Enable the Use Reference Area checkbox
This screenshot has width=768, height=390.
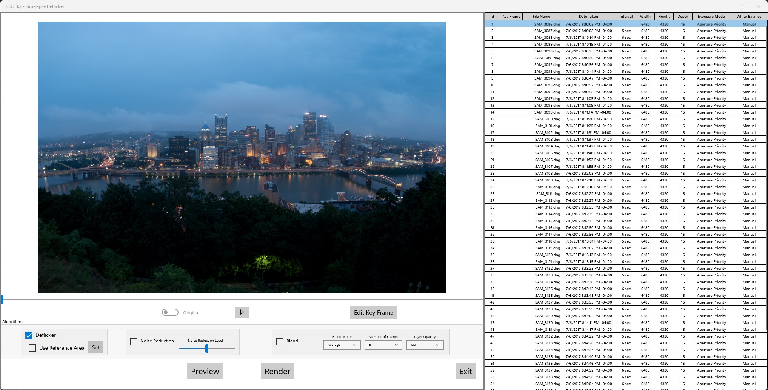[32, 348]
